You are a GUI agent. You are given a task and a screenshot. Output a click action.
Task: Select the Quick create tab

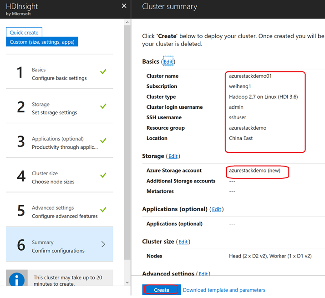pos(24,32)
